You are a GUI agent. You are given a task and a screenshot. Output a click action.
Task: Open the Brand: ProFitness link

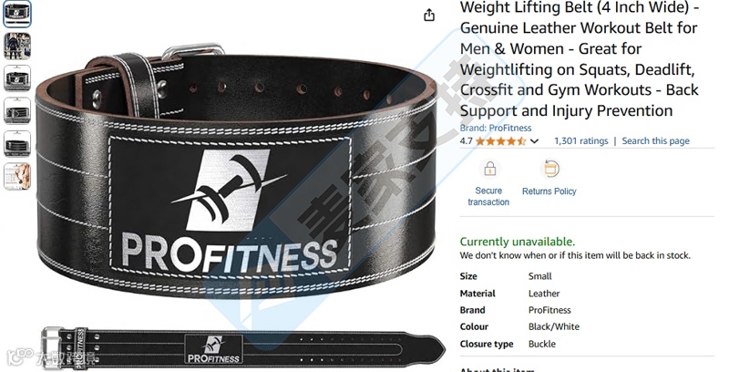(496, 128)
